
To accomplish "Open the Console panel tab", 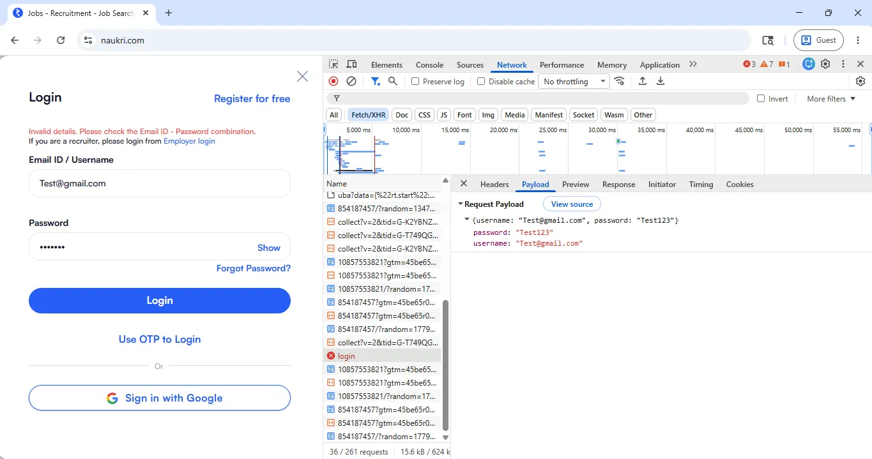I will pyautogui.click(x=429, y=64).
